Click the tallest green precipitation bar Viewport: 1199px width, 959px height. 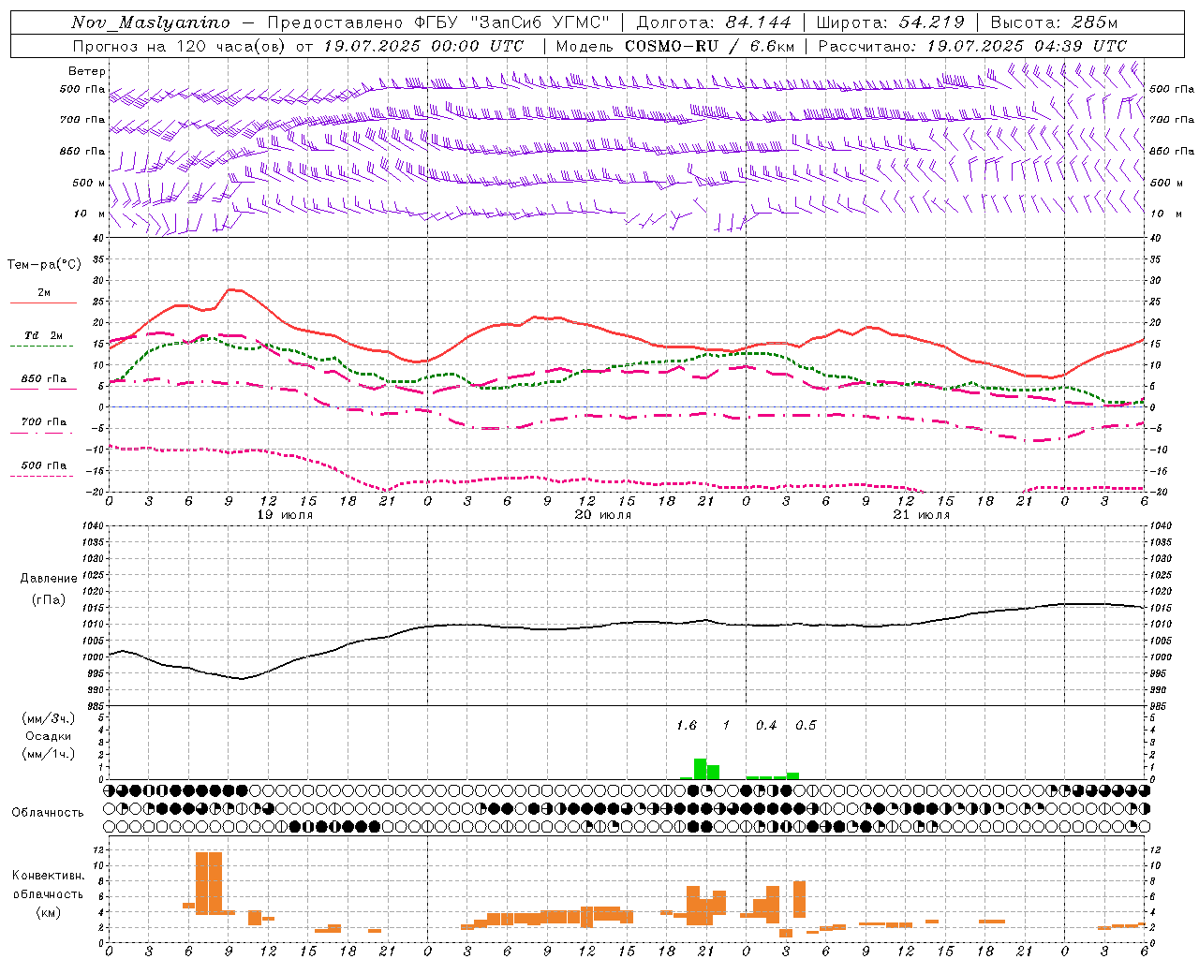(x=700, y=769)
